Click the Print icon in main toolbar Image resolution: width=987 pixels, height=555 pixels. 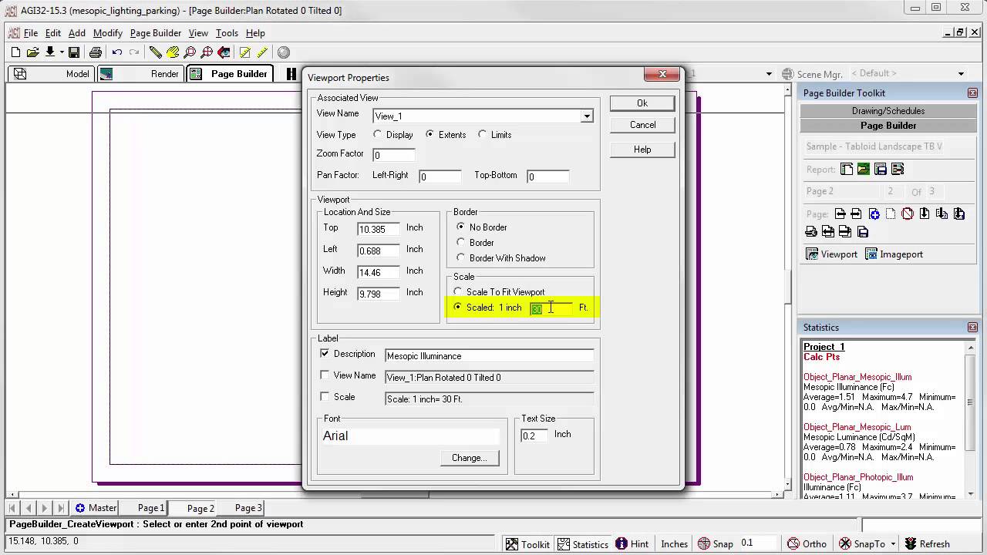click(96, 52)
